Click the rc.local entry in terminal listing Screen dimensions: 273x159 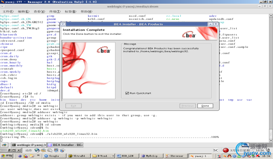coord(174,16)
